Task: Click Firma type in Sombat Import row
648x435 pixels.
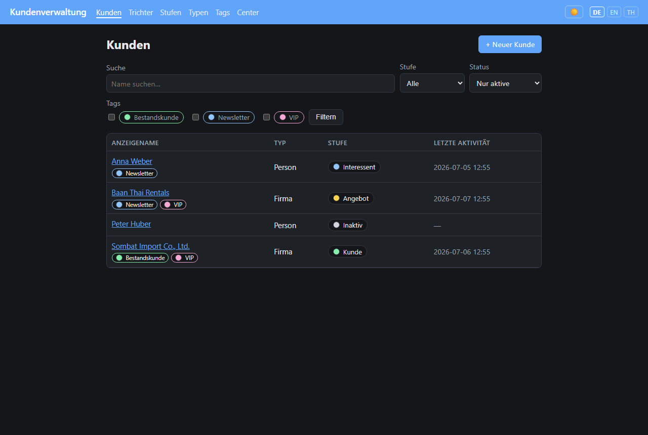Action: 283,252
